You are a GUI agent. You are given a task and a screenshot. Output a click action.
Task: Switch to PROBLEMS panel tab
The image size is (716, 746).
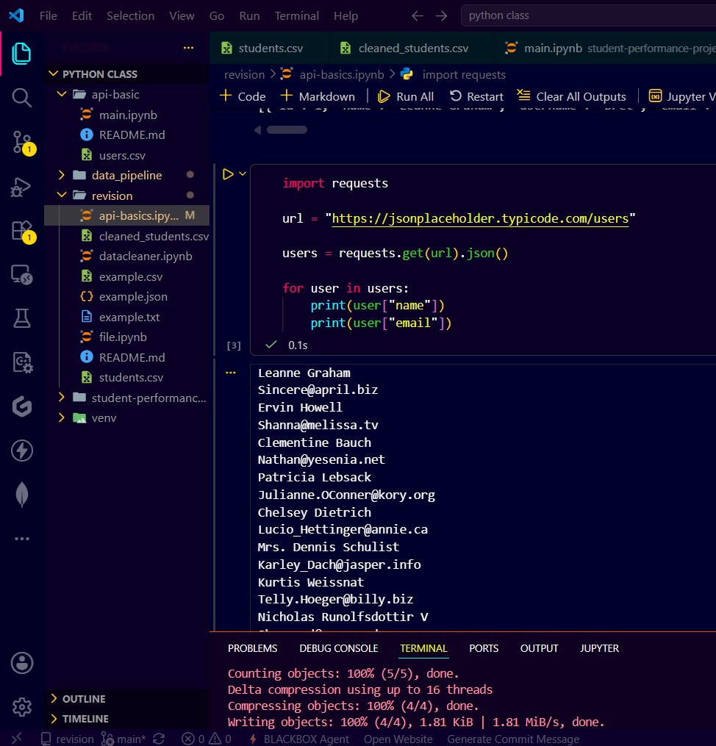[252, 648]
